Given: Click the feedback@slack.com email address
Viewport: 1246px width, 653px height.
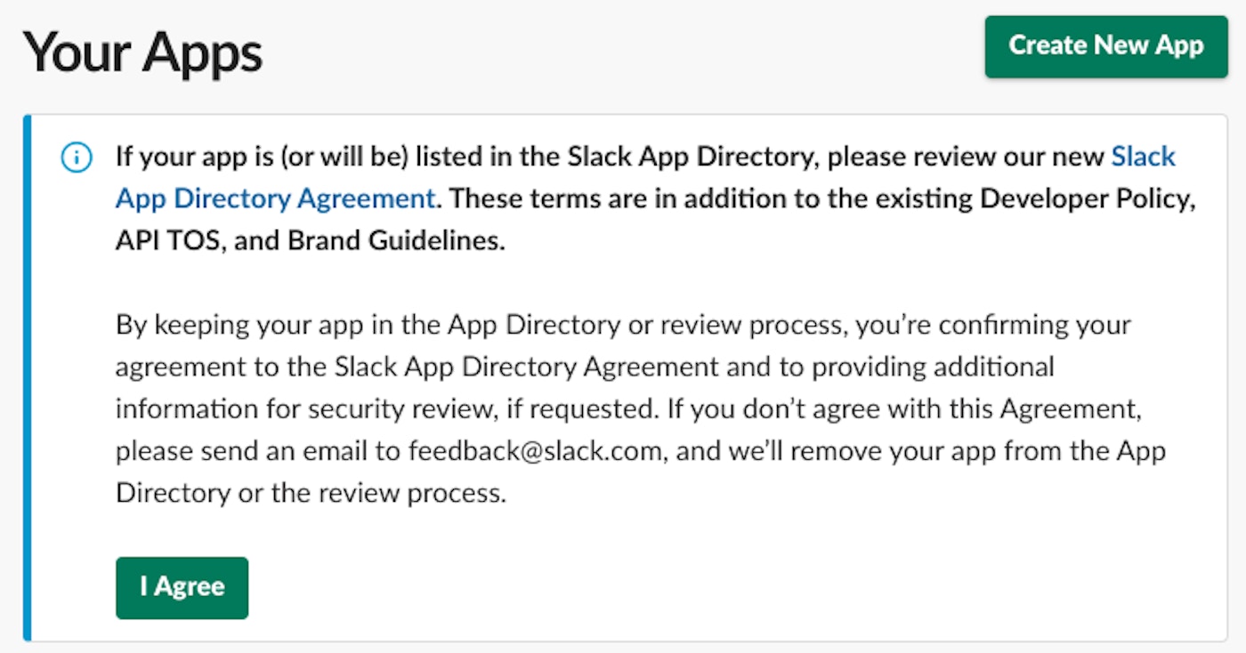Looking at the screenshot, I should (x=535, y=450).
